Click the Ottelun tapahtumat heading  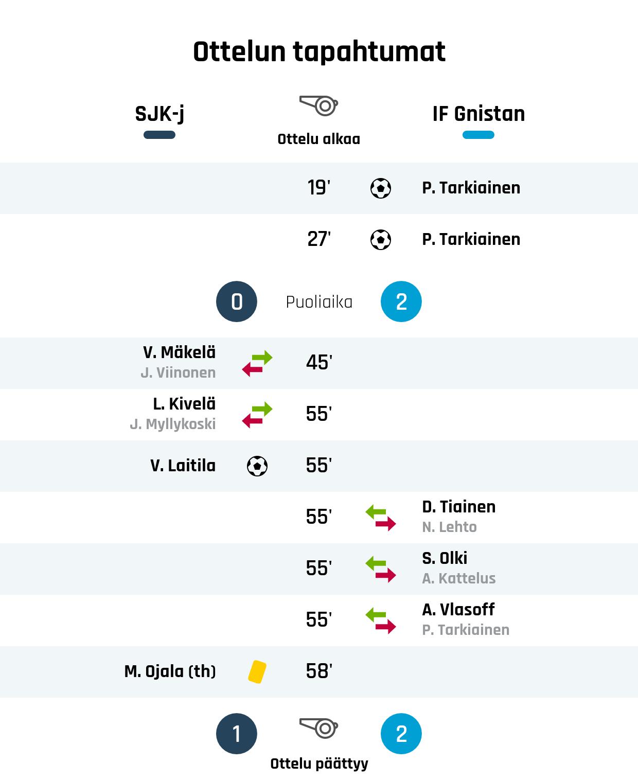(x=319, y=51)
